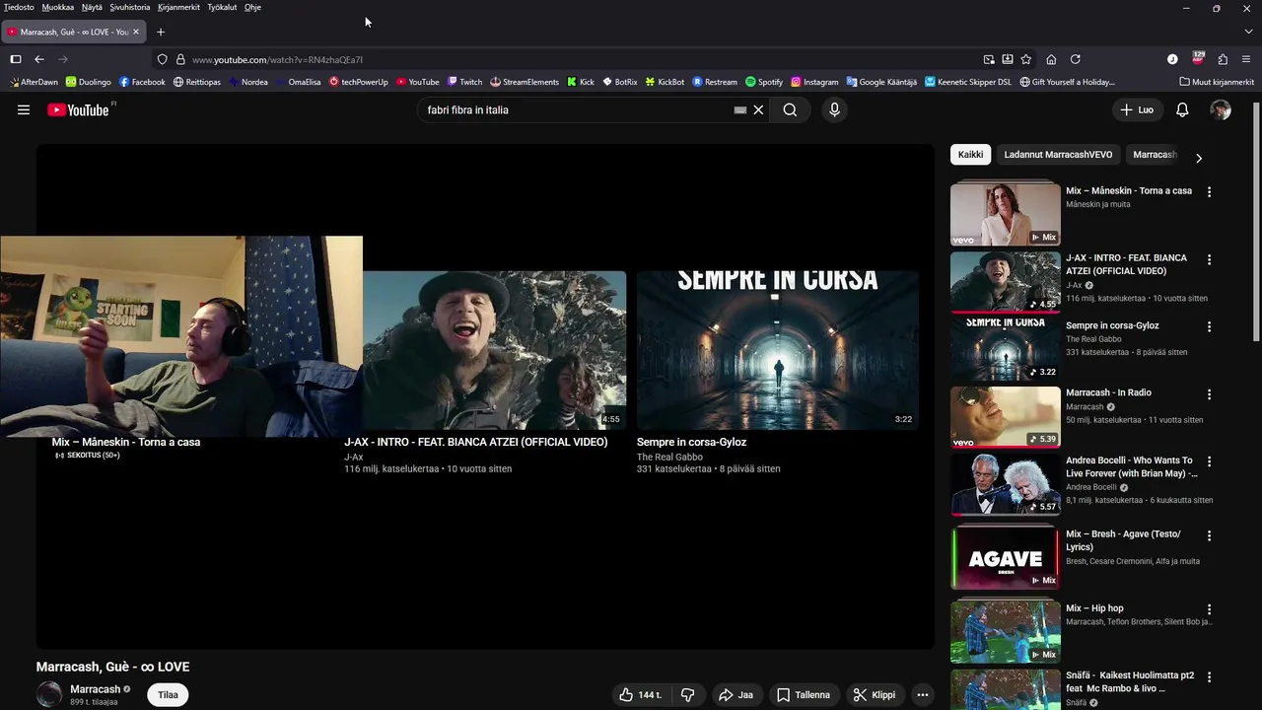
Task: Open the StreamElements bookmark
Action: [525, 82]
